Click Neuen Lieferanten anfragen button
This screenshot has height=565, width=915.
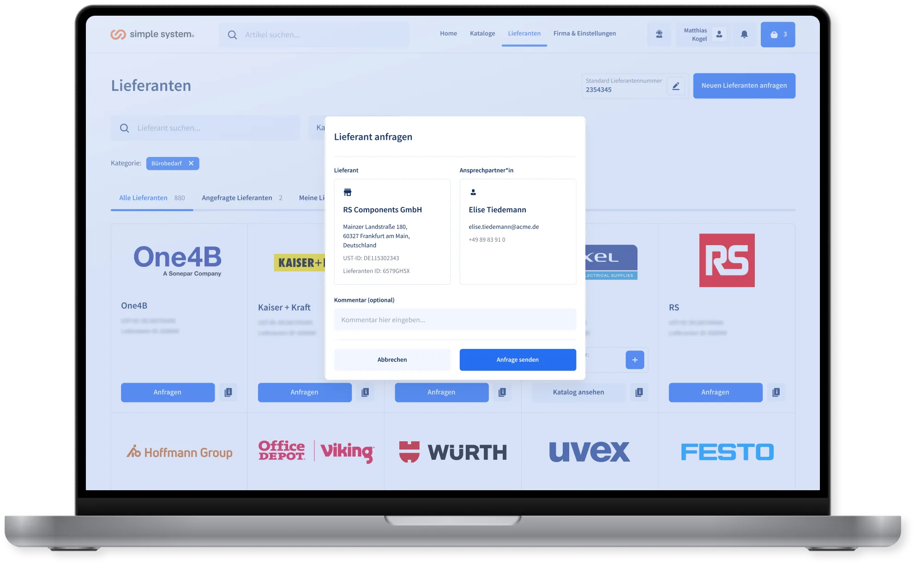pos(744,85)
